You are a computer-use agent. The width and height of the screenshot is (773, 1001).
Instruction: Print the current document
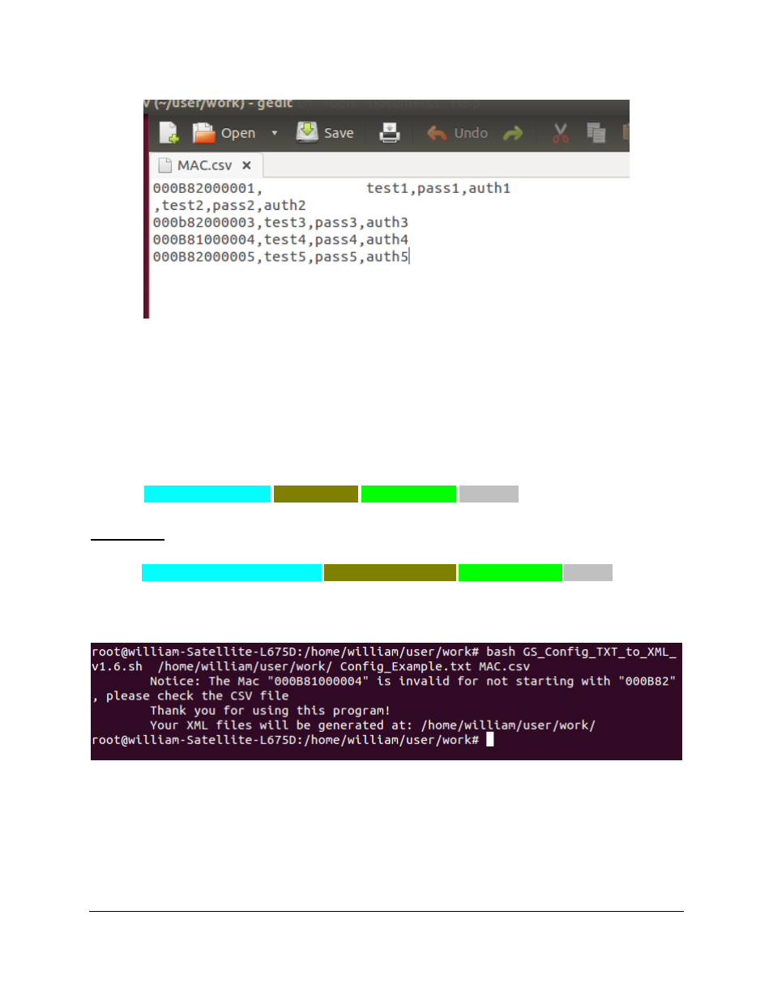click(390, 133)
